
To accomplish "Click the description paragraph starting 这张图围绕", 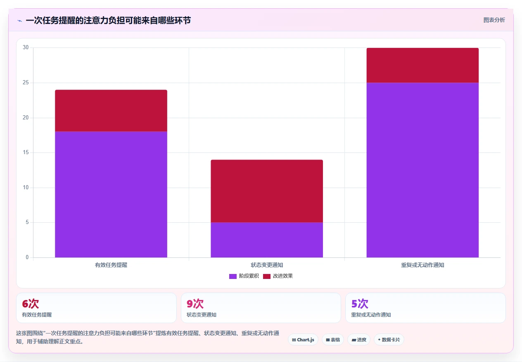I will tap(148, 337).
